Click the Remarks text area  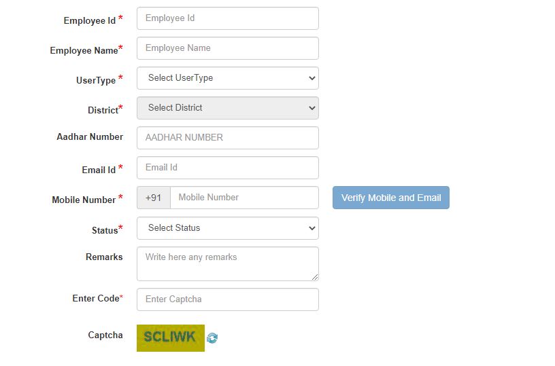[x=228, y=264]
